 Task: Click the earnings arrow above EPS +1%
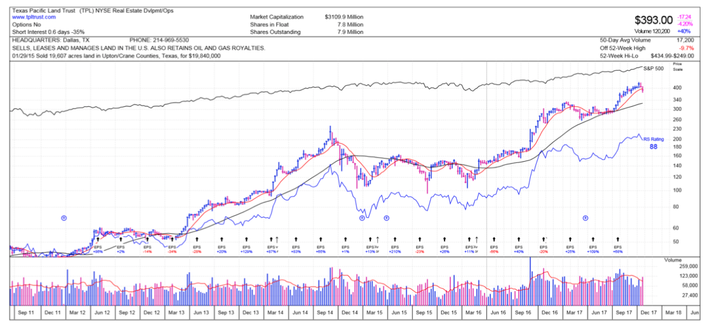345,240
